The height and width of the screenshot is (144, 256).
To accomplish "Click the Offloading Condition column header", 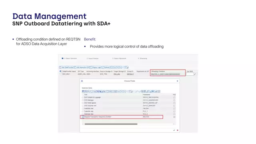I will (x=158, y=71).
